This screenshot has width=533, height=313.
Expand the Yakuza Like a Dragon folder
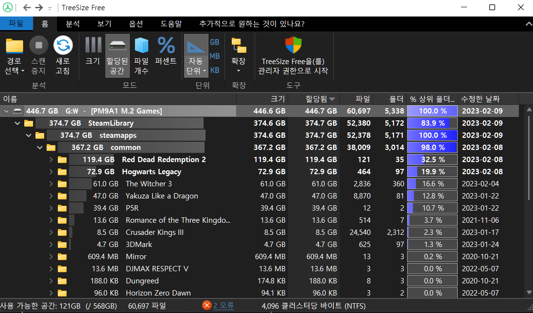pos(51,196)
